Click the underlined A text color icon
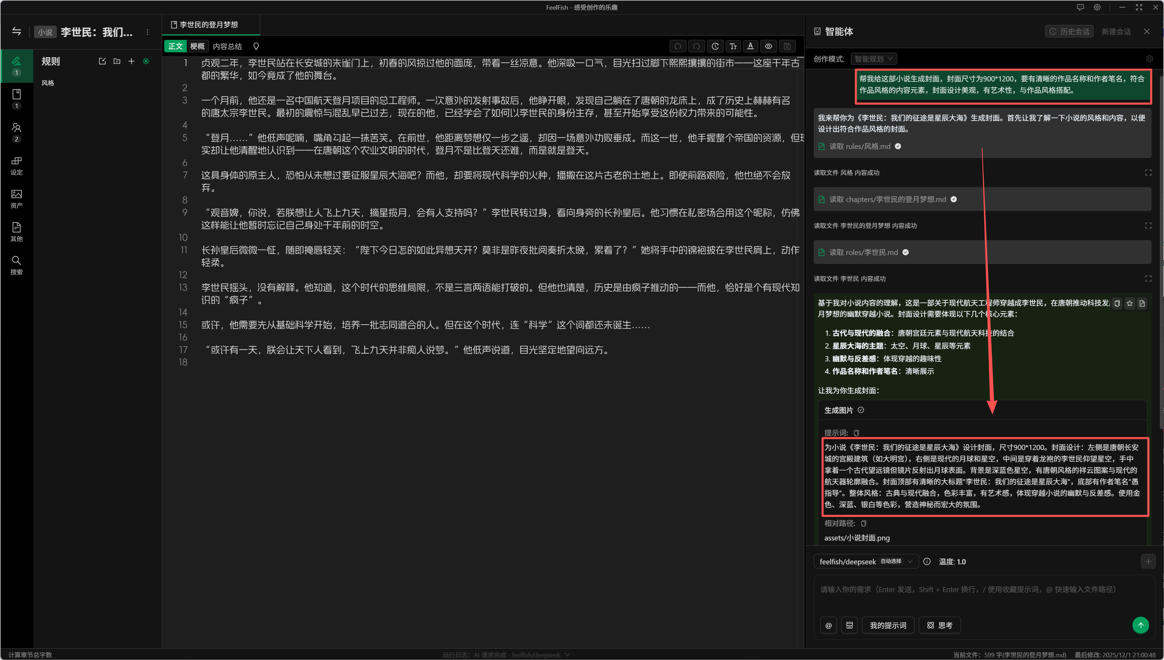This screenshot has height=660, width=1164. (751, 46)
